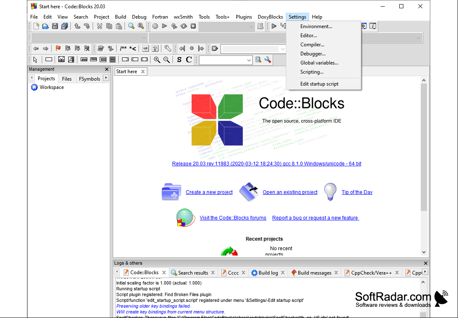The width and height of the screenshot is (458, 318).
Task: Click the Build gear icon
Action: 155,26
